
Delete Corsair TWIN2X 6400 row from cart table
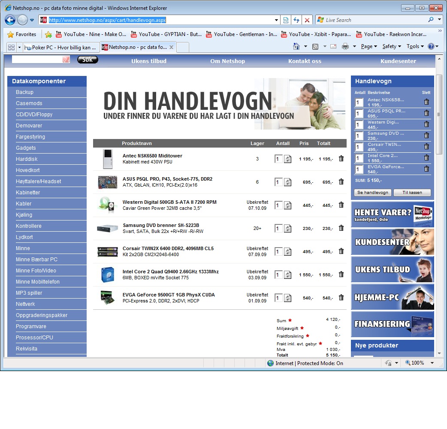[x=341, y=251]
